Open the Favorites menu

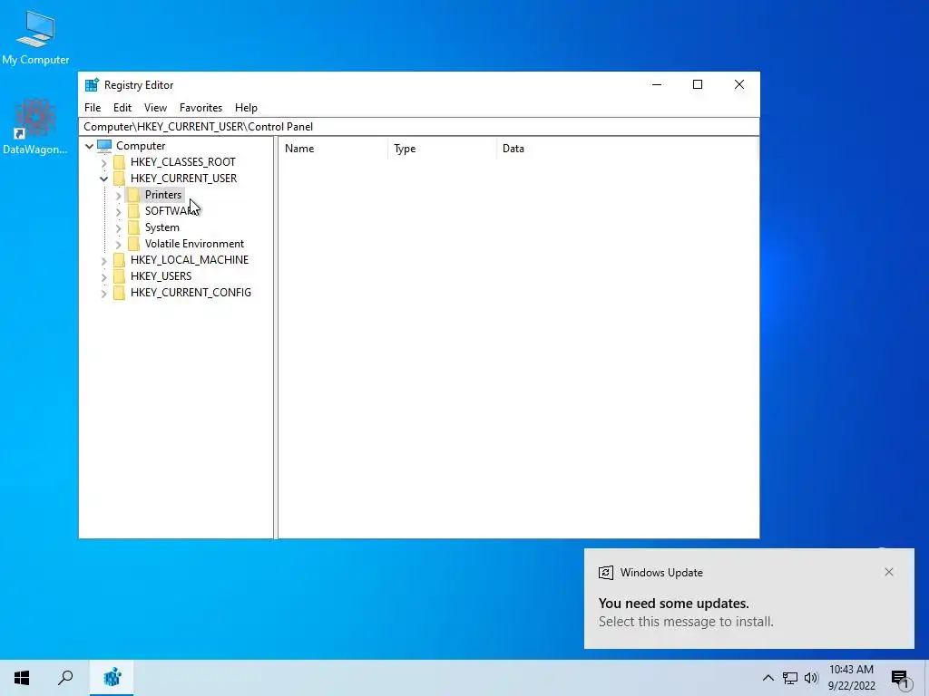click(200, 108)
